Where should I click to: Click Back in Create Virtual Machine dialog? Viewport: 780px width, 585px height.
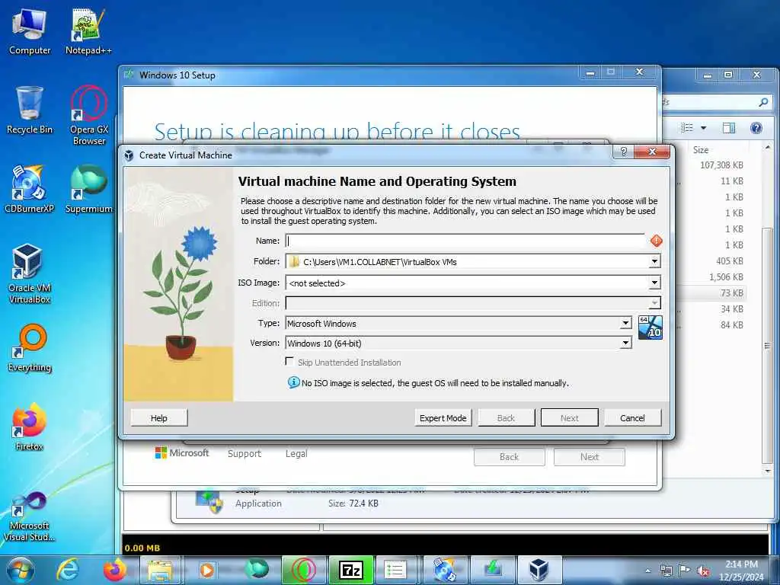point(507,418)
